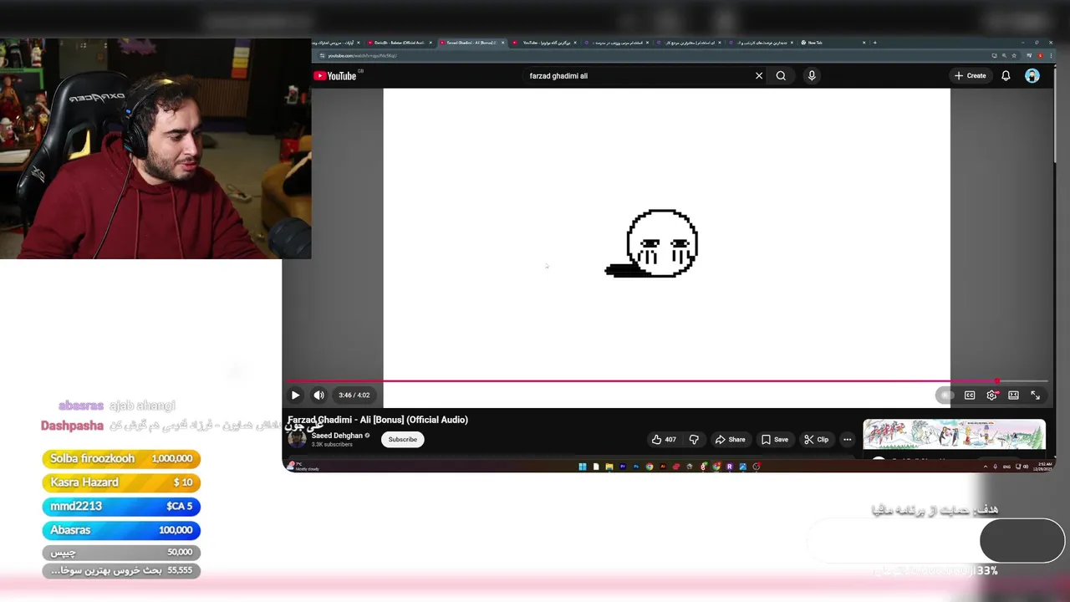Click the 'Kasra Hazard' $10 donation entry
The image size is (1070, 602).
pos(121,482)
